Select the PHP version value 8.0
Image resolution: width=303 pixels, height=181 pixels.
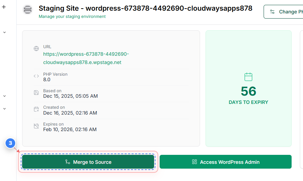tap(47, 79)
